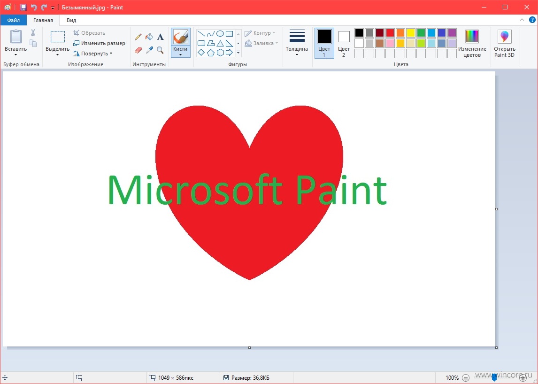Click the Save icon in the title bar
Viewport: 538px width, 384px height.
(x=23, y=7)
